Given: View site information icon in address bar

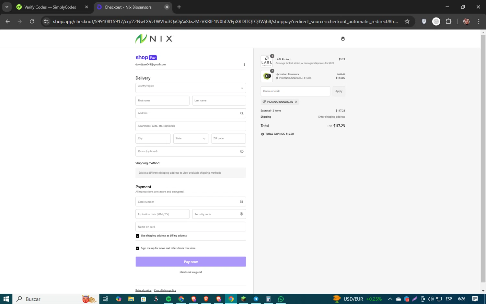Looking at the screenshot, I should coord(46,21).
